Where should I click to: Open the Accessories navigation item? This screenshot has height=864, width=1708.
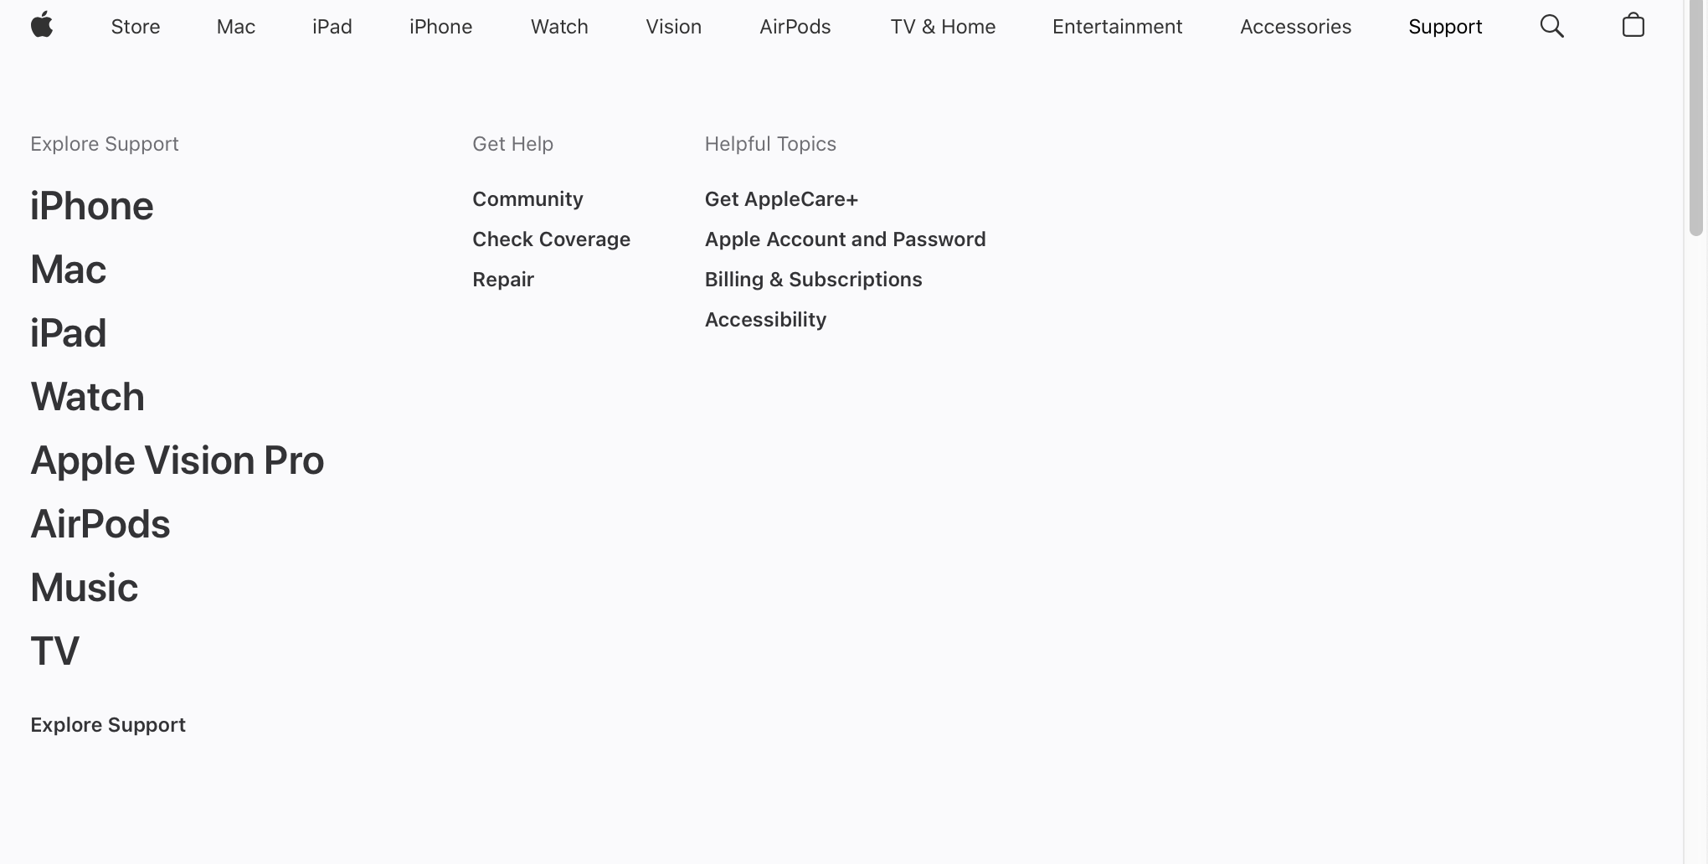click(1296, 27)
